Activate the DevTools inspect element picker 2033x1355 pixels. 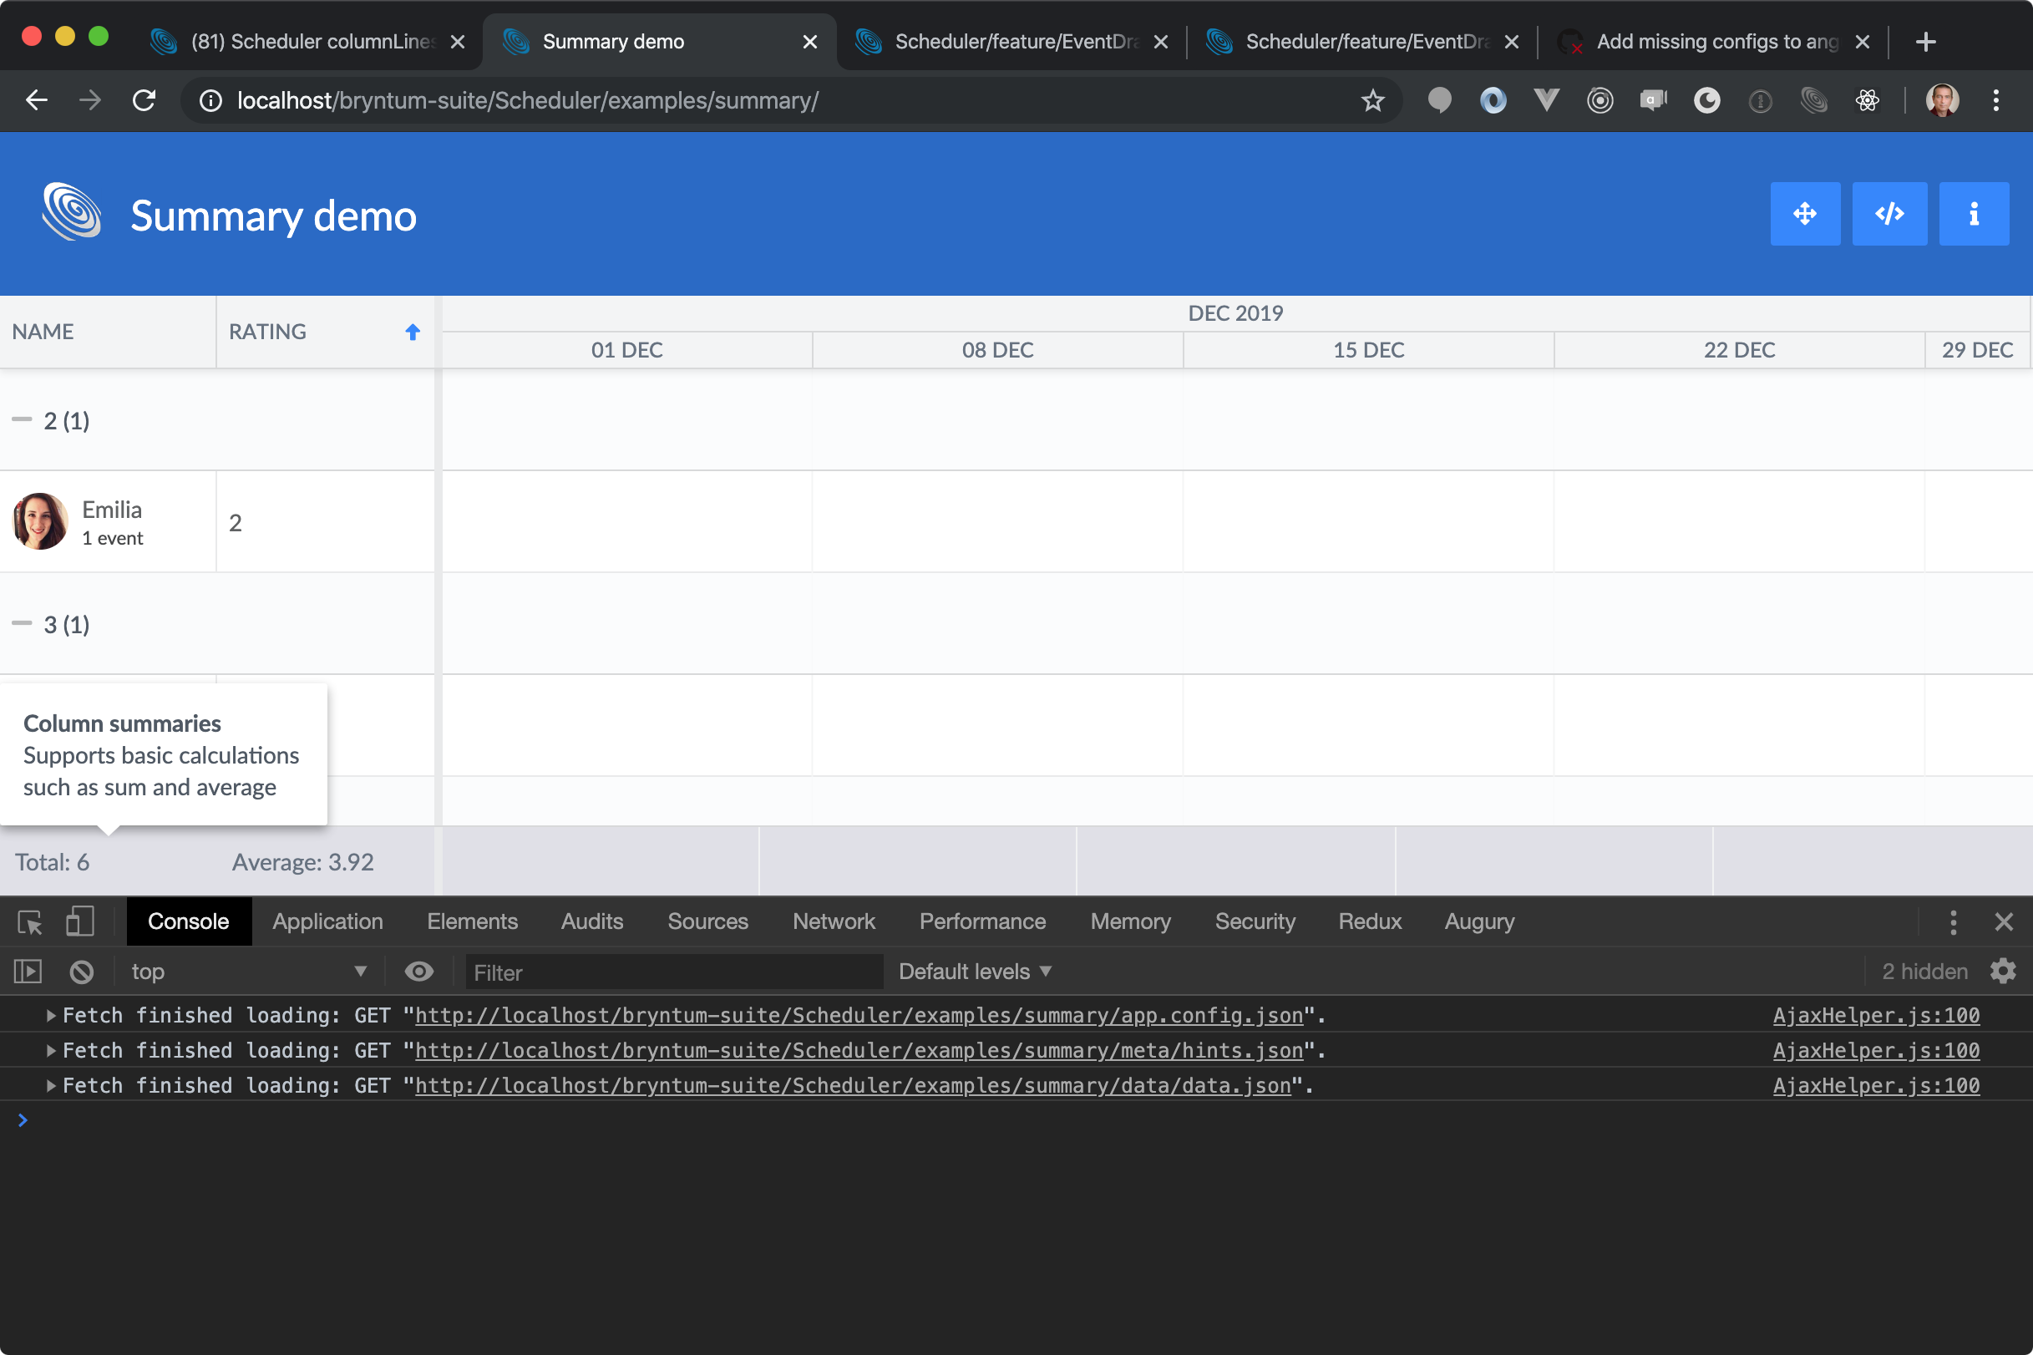30,922
